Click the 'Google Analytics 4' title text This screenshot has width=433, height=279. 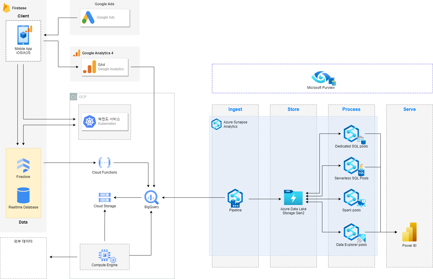click(98, 53)
